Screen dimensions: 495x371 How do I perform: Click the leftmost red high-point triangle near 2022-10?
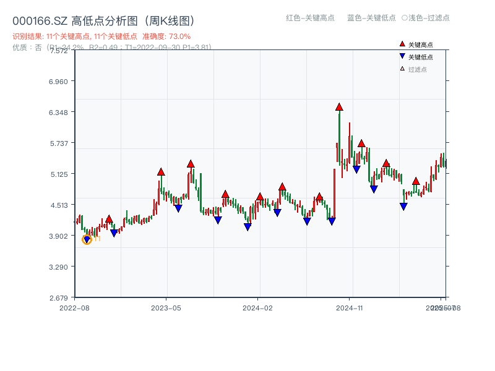(109, 218)
